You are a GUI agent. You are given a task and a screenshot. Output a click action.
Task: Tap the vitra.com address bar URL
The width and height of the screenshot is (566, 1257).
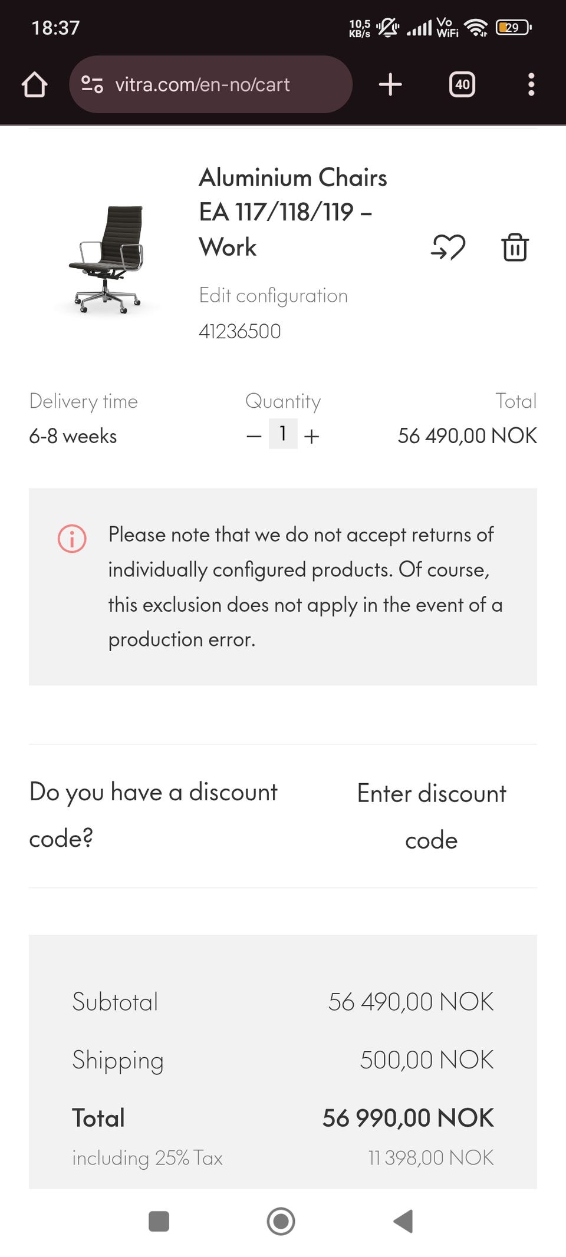pyautogui.click(x=202, y=84)
